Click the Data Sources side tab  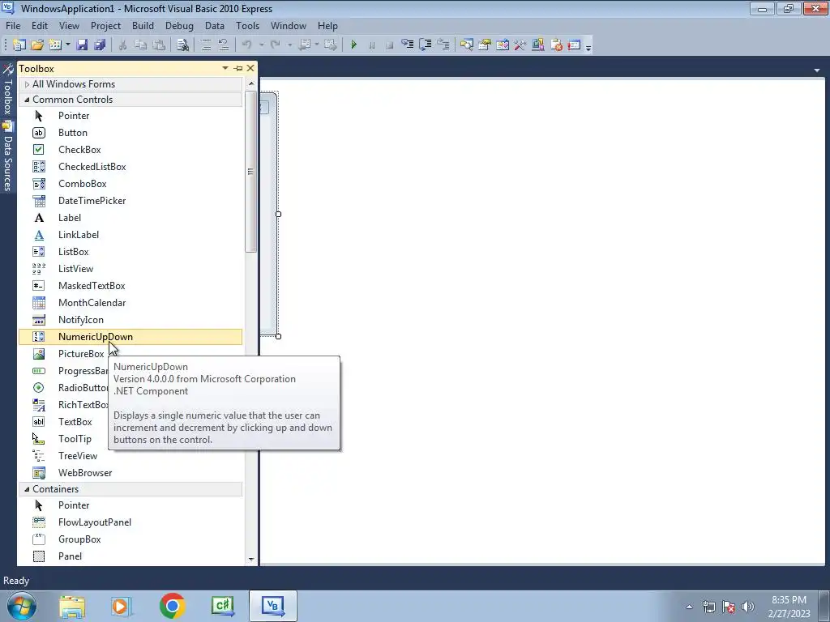pyautogui.click(x=7, y=158)
